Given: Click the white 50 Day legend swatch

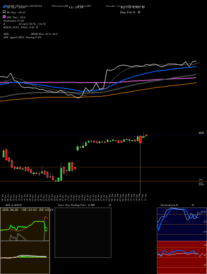Looking at the screenshot, I should pyautogui.click(x=4, y=12).
